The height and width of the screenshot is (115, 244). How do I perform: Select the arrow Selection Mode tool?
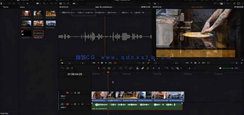tap(99, 68)
